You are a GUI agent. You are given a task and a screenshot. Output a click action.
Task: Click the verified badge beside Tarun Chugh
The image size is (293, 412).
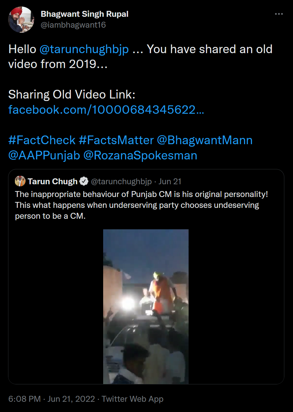point(84,181)
